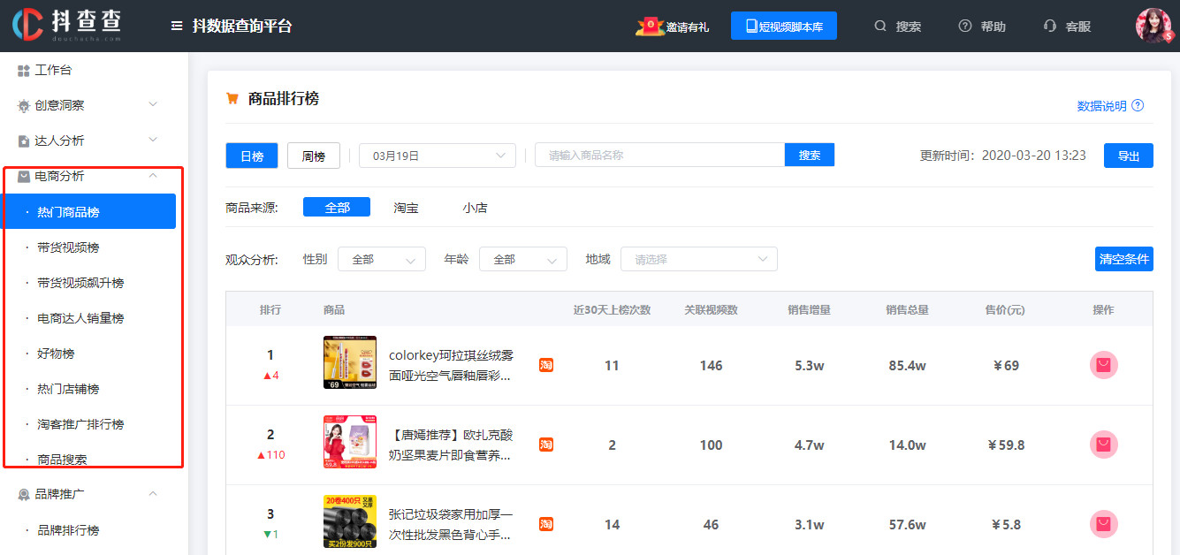
Task: Select 淘宝 as product source
Action: click(406, 208)
